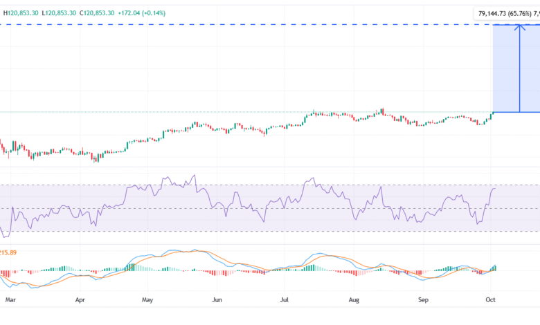Click the Mar label on time axis
Screen dimensions: 540x325
point(9,301)
